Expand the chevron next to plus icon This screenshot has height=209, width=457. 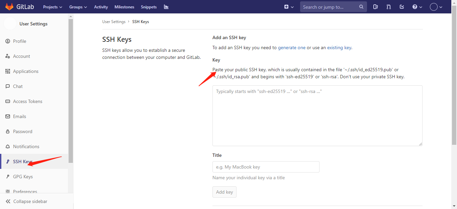(292, 7)
